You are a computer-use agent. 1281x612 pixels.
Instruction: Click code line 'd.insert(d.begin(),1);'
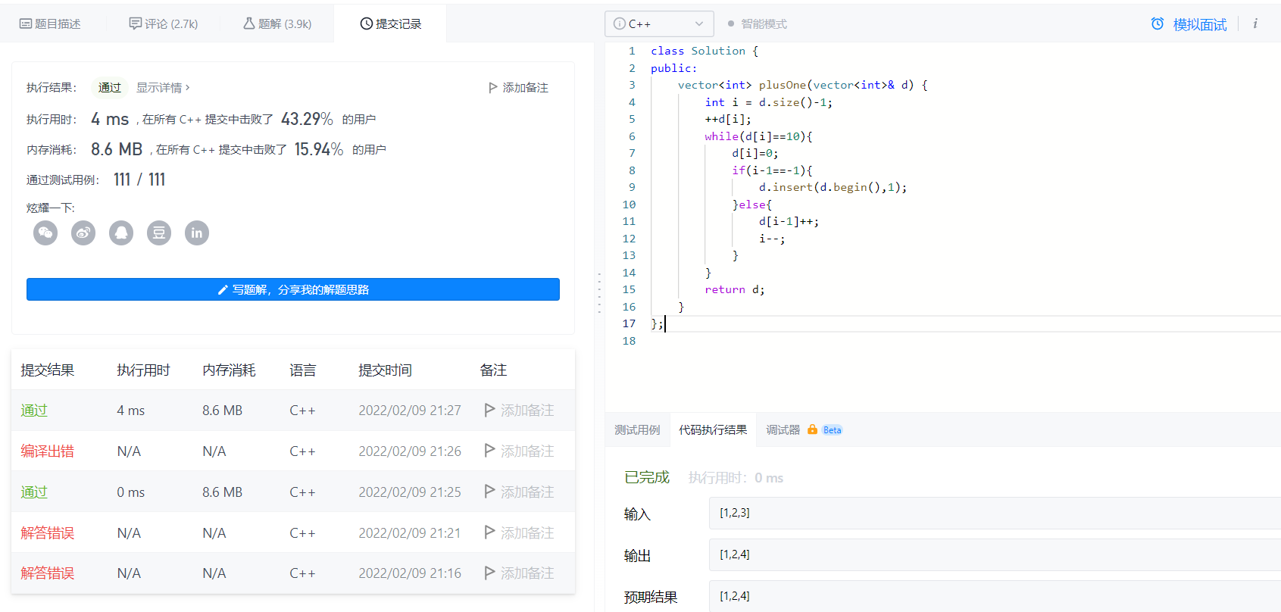[833, 187]
